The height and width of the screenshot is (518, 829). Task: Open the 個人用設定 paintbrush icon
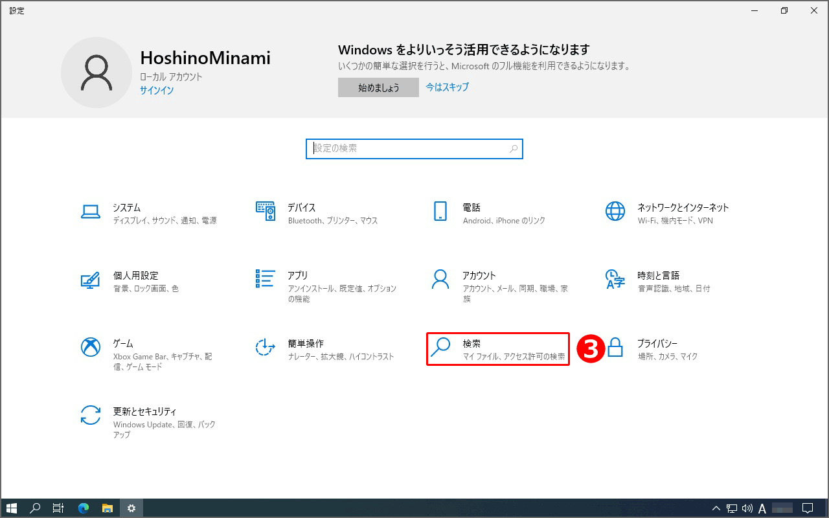[x=90, y=279]
